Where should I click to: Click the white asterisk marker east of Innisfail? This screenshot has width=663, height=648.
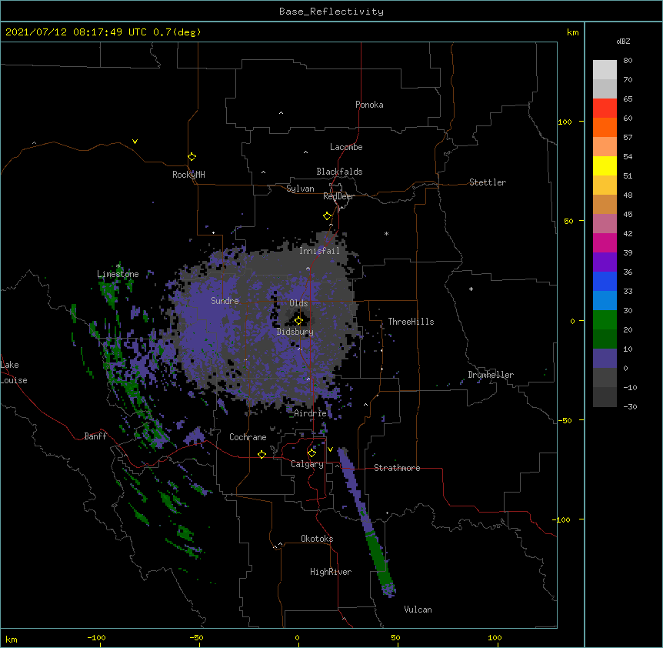click(x=386, y=233)
